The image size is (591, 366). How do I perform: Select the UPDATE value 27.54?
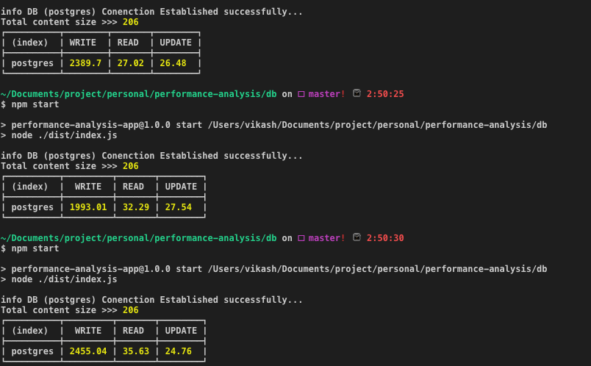pos(178,207)
